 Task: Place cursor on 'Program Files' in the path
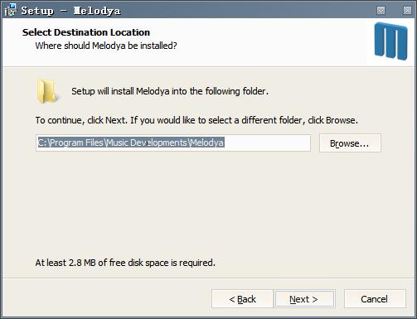(x=76, y=143)
